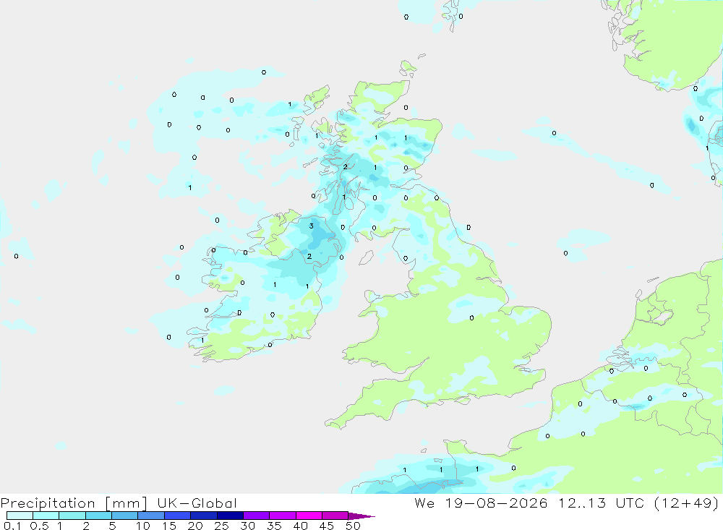The height and width of the screenshot is (530, 723).
Task: Click the "50" legend scale value
Action: click(x=353, y=526)
